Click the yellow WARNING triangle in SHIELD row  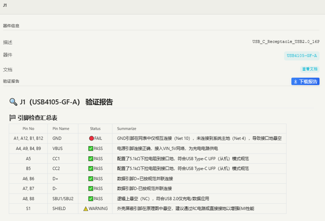85,209
